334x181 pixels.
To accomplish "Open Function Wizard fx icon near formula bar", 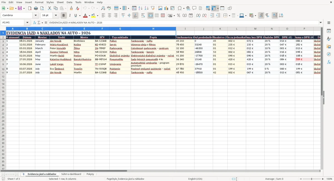I will [35, 22].
